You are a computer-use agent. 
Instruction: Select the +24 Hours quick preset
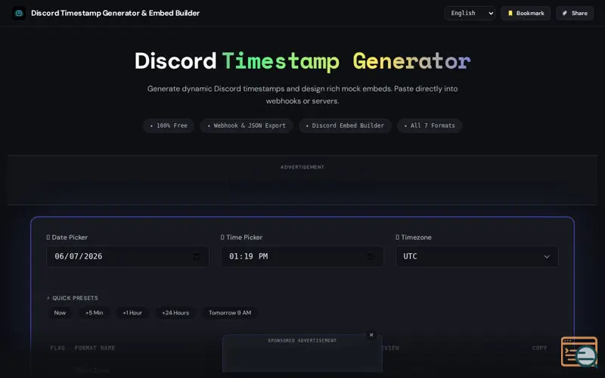175,313
